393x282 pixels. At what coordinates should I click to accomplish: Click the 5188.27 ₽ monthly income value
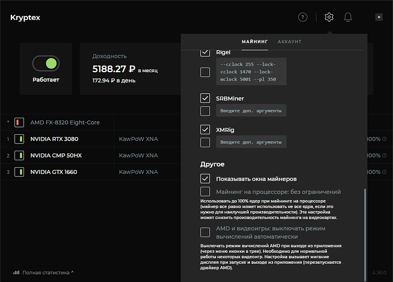pos(114,69)
